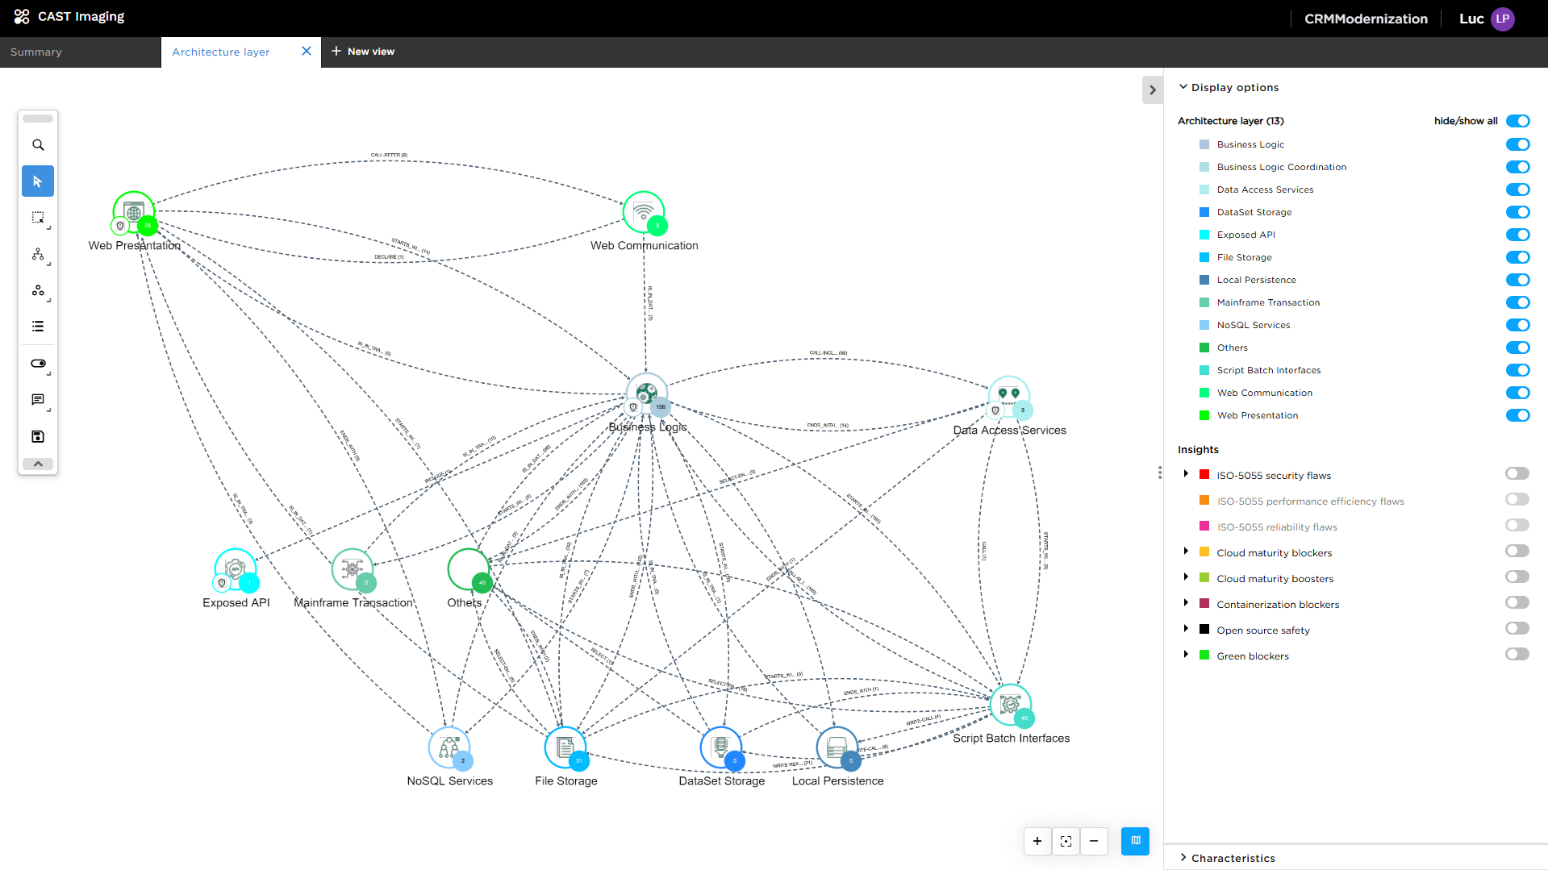
Task: Click the search magnifier tool in left toolbar
Action: 38,145
